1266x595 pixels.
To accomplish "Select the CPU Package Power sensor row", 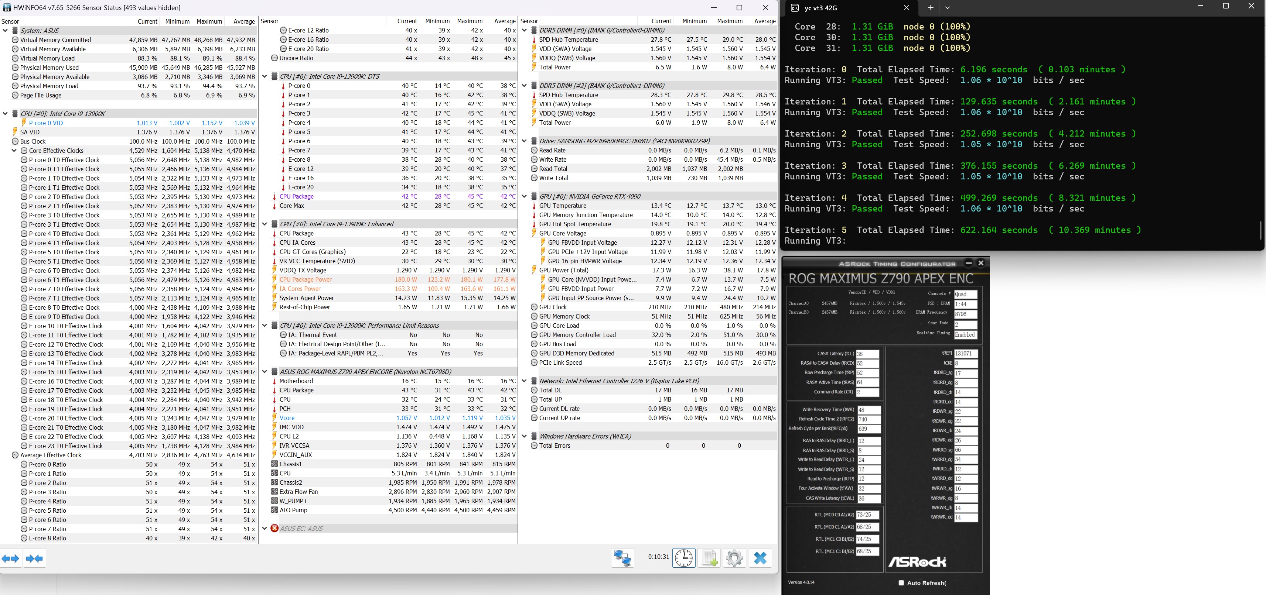I will (305, 280).
